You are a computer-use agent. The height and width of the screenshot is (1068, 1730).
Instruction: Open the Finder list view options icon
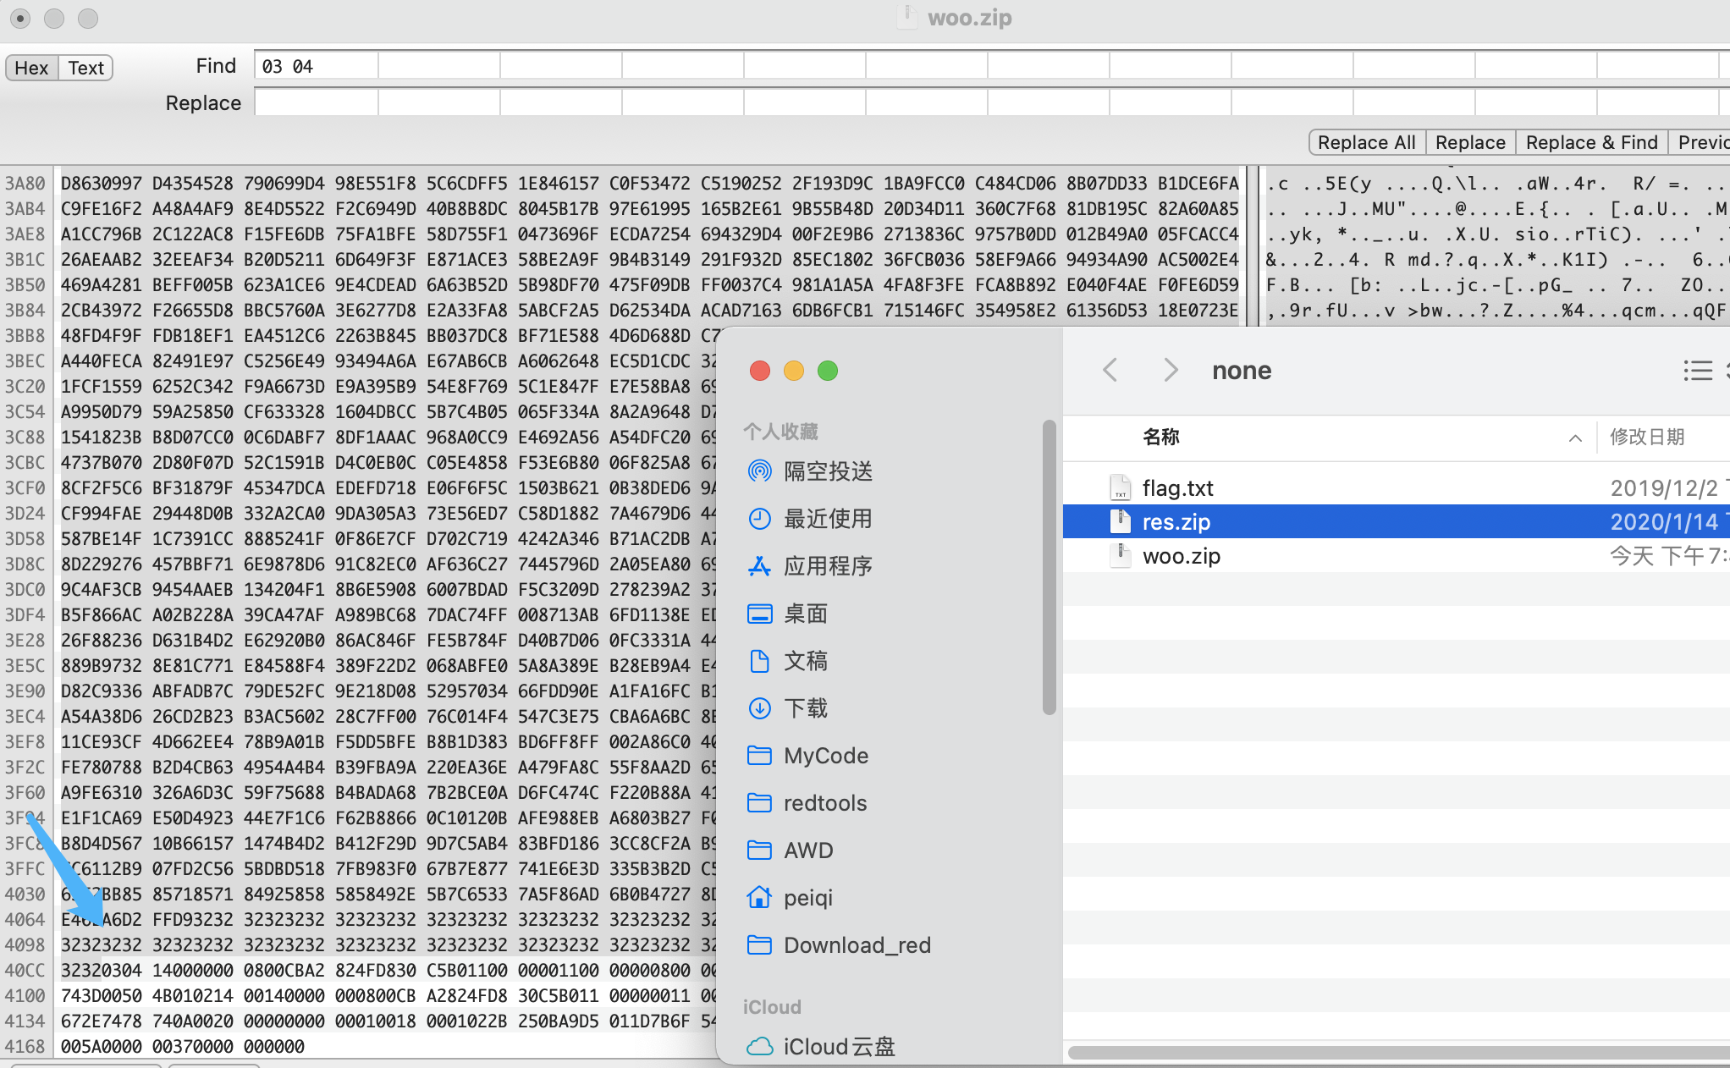[1698, 370]
